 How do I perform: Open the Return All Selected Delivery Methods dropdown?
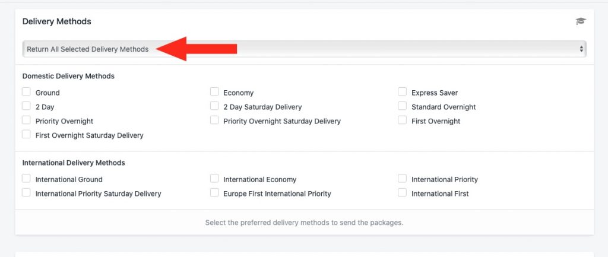(305, 49)
